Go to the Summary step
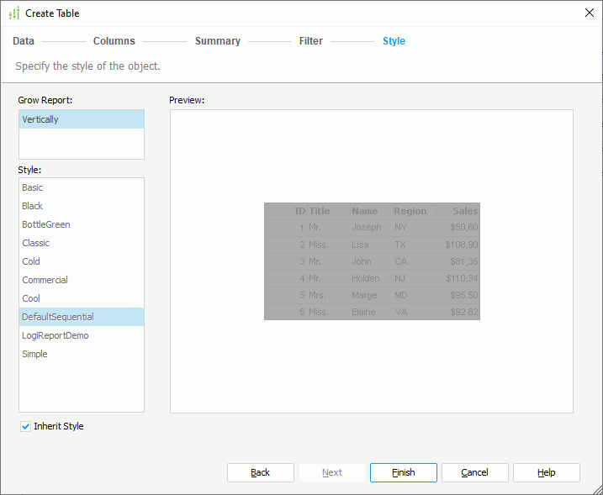The width and height of the screenshot is (603, 495). click(x=218, y=40)
